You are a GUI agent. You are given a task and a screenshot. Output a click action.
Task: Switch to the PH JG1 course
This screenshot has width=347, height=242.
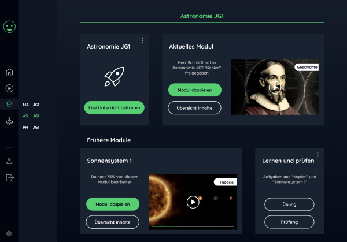[31, 127]
